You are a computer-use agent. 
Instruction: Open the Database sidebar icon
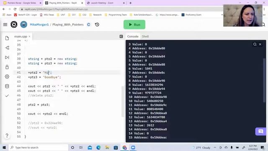7,86
